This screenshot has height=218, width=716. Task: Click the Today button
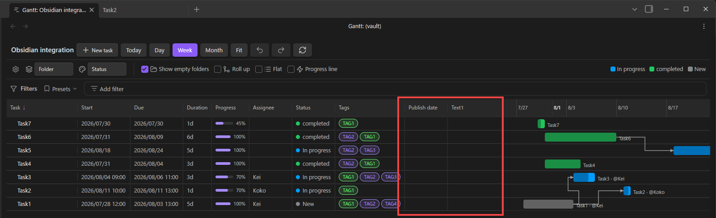(x=134, y=50)
